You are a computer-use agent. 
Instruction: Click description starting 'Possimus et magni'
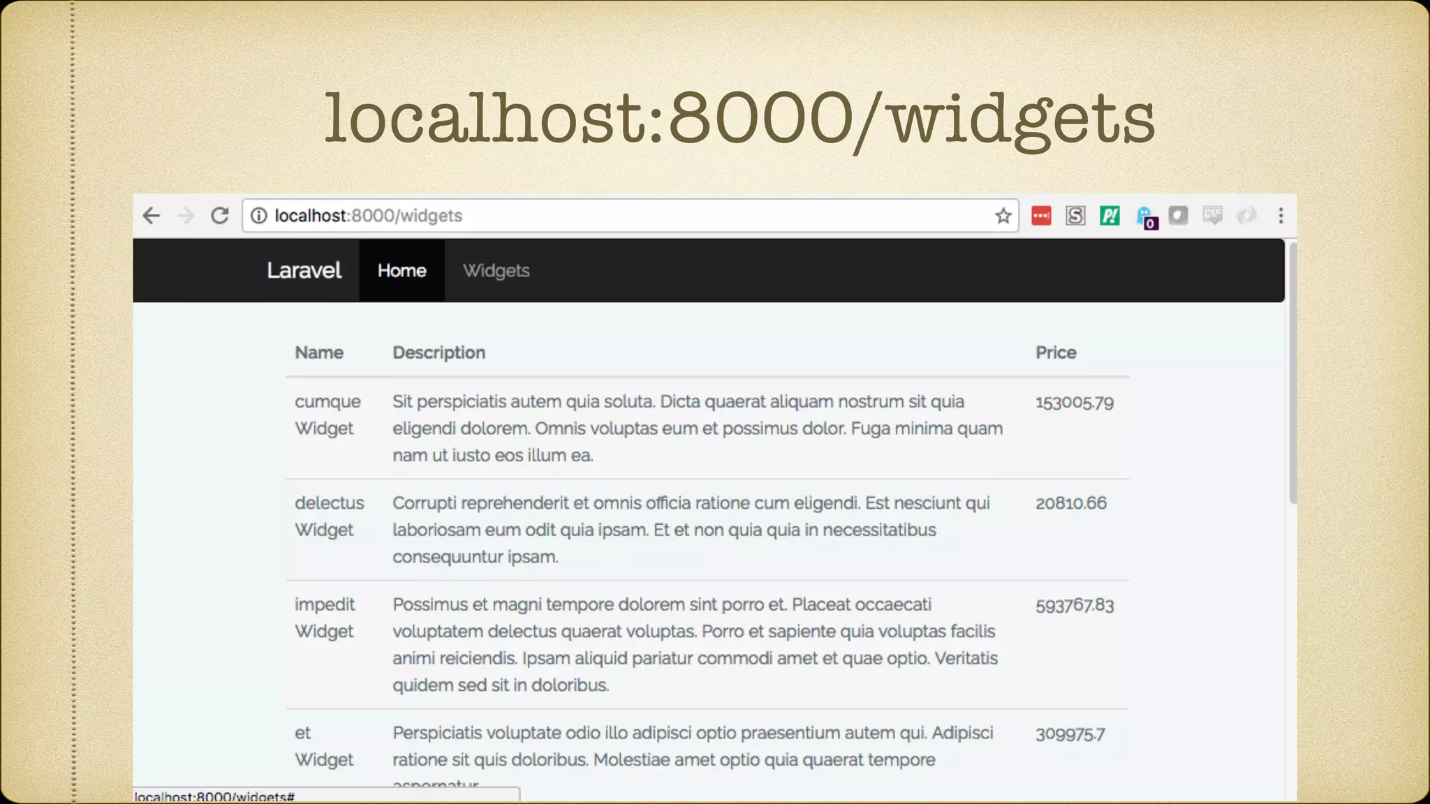click(x=695, y=644)
